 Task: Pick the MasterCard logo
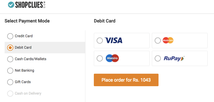click(168, 40)
